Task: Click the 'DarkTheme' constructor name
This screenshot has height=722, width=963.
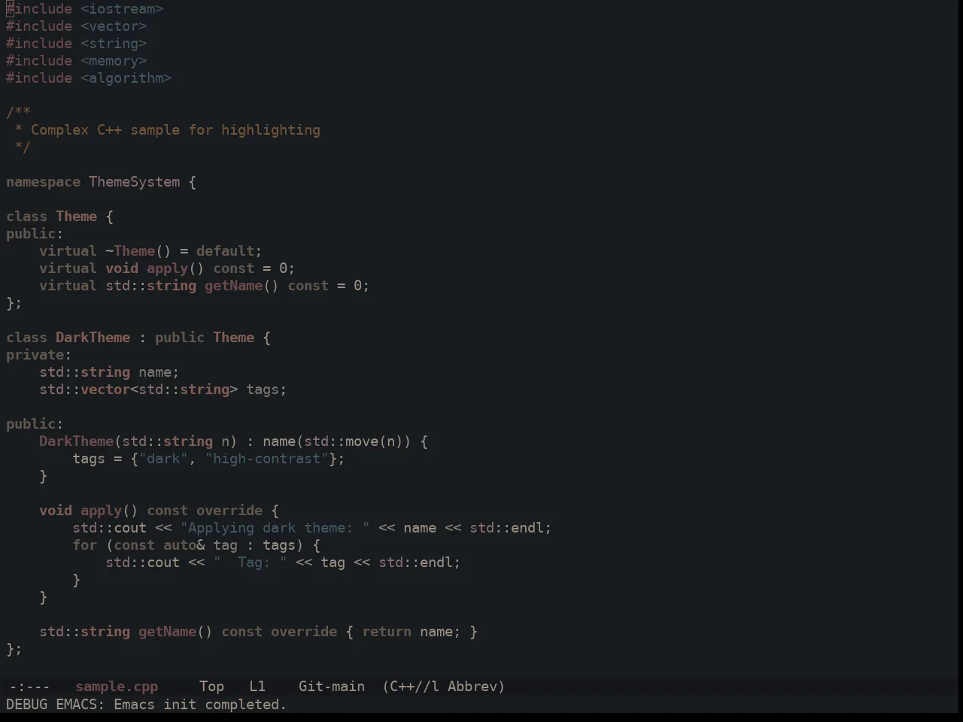Action: click(x=77, y=441)
